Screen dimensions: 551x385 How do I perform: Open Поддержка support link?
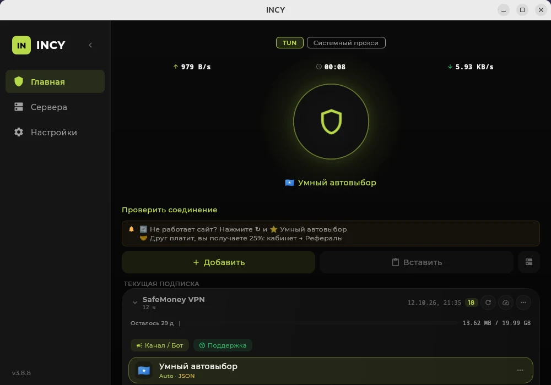point(223,345)
